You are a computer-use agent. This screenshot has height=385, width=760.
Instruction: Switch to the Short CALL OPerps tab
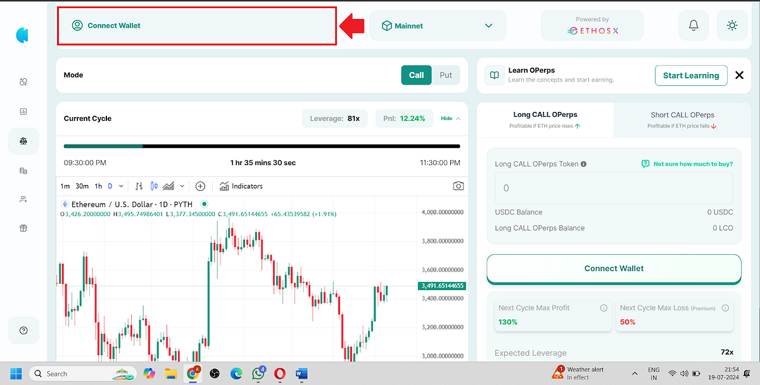click(682, 119)
